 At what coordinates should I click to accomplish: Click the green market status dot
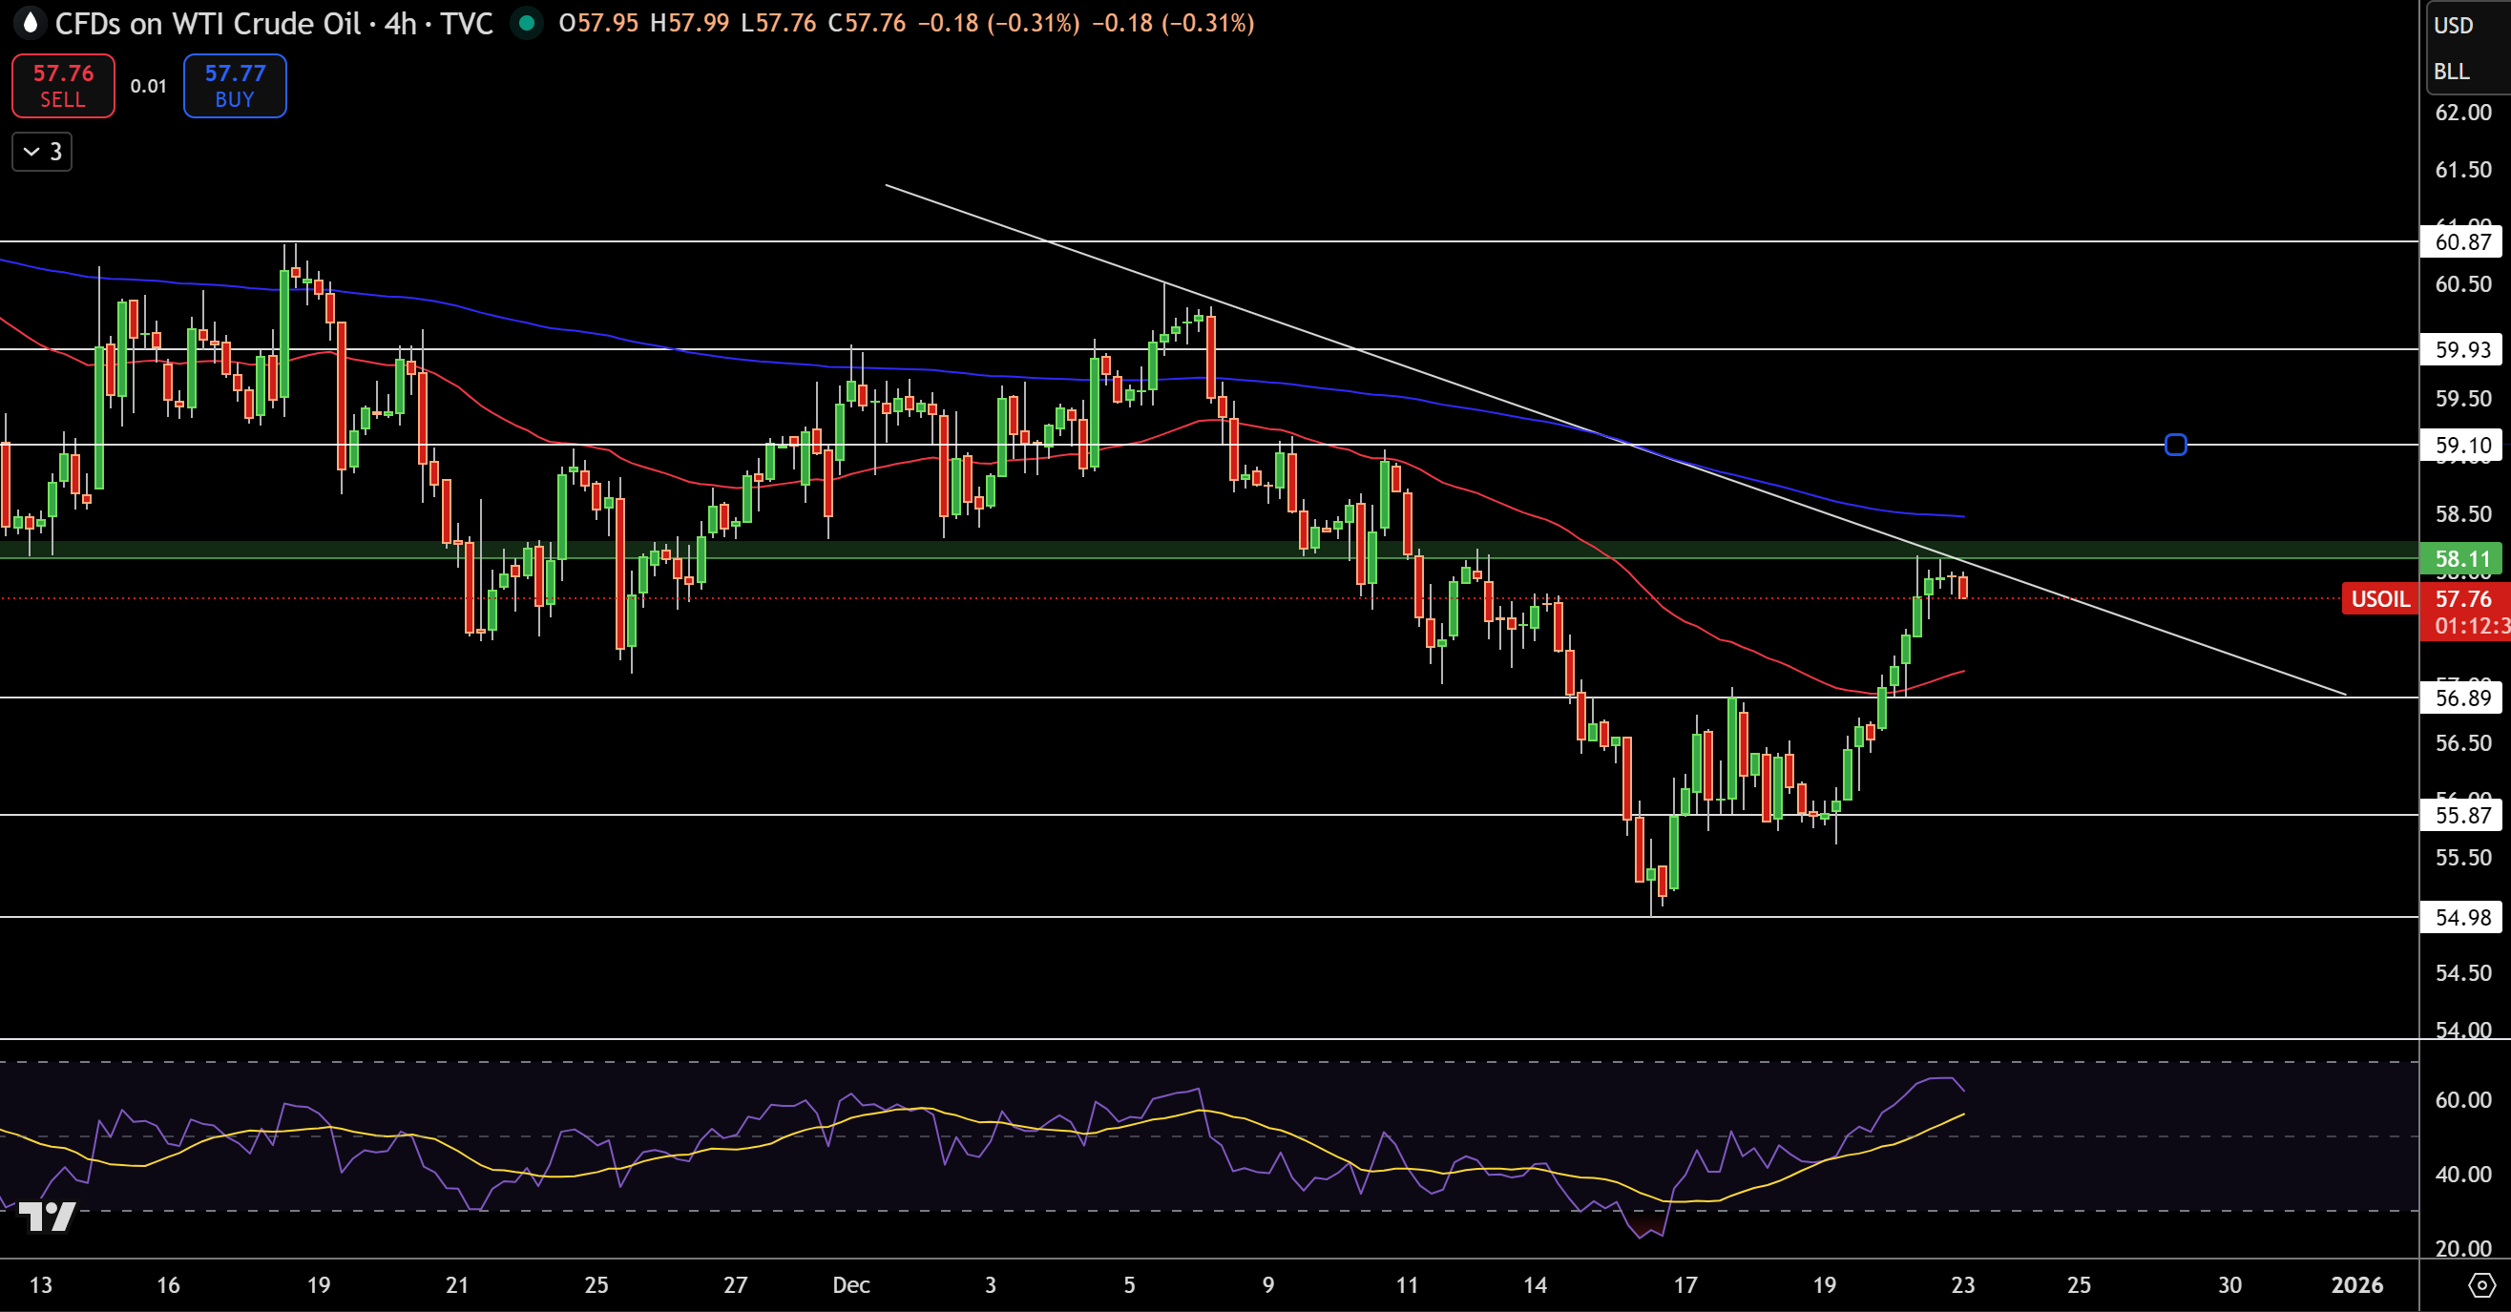tap(527, 22)
